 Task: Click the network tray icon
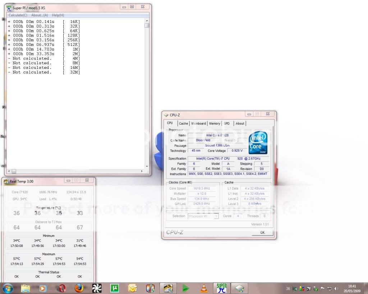(x=329, y=289)
